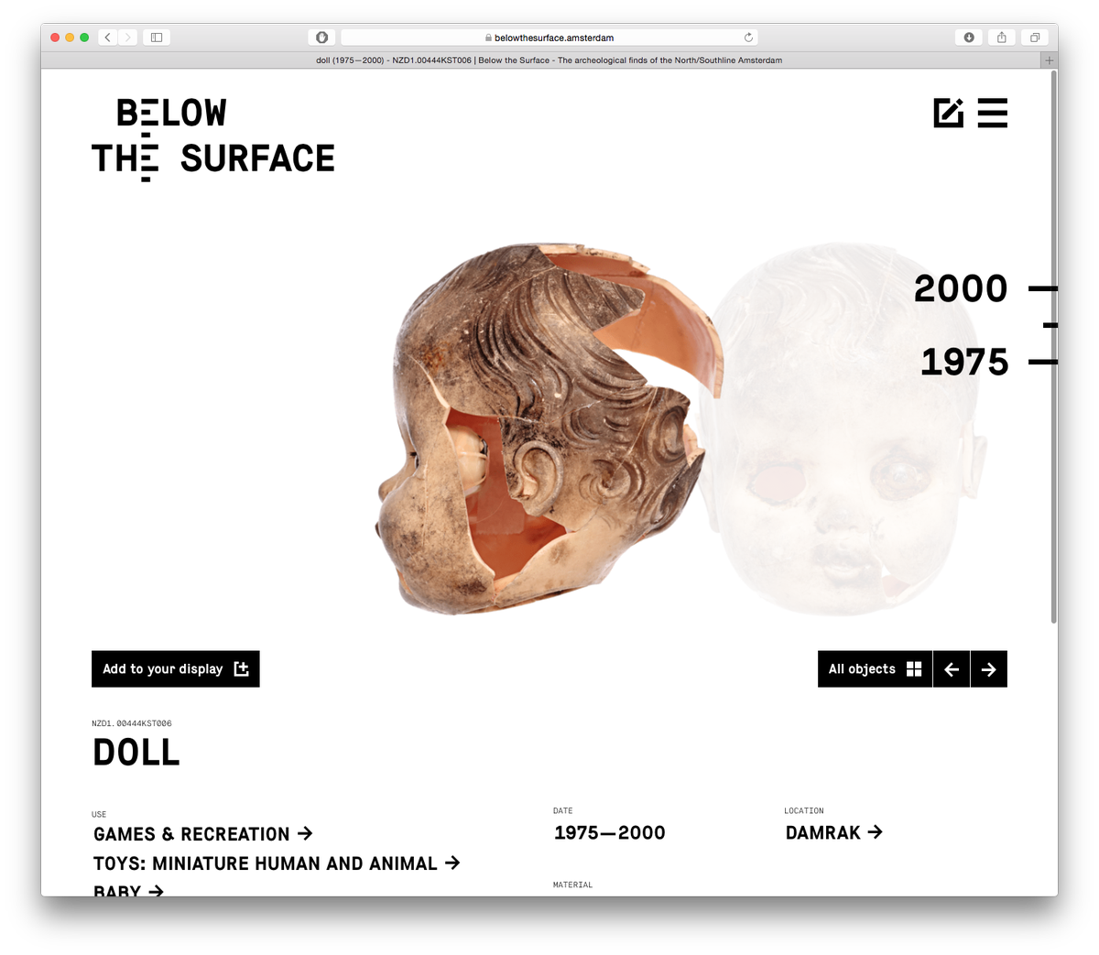Open the Safari downloads icon
This screenshot has width=1099, height=955.
click(969, 38)
